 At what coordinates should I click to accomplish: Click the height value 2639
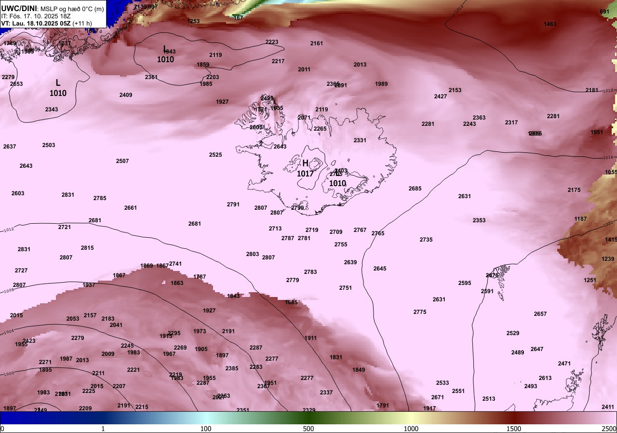pos(350,263)
